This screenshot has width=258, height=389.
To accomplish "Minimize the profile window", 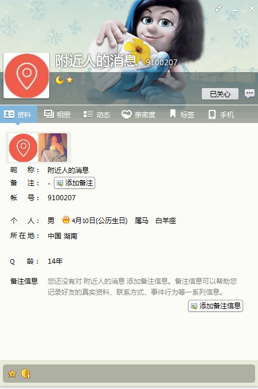I will point(235,9).
